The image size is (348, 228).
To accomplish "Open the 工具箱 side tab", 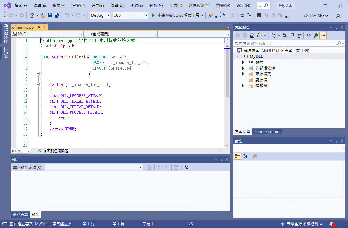I will (x=6, y=53).
